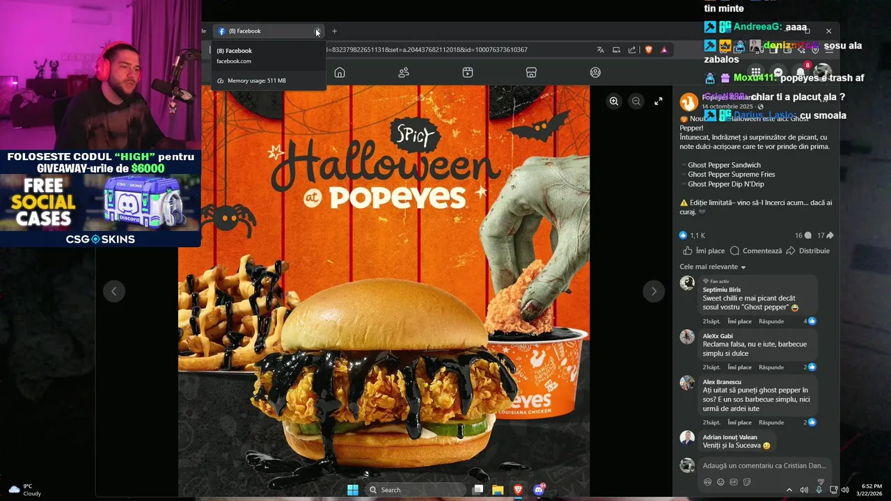Viewport: 891px width, 501px height.
Task: Click Răspunde under Alex Branescu comment
Action: 771,422
